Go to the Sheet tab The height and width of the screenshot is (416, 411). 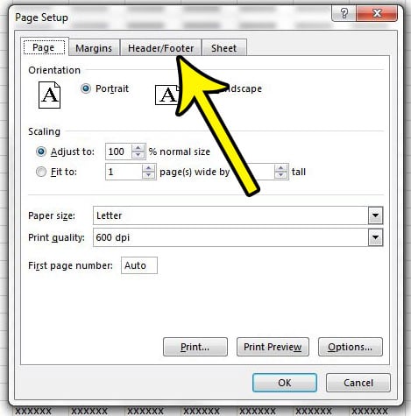224,48
